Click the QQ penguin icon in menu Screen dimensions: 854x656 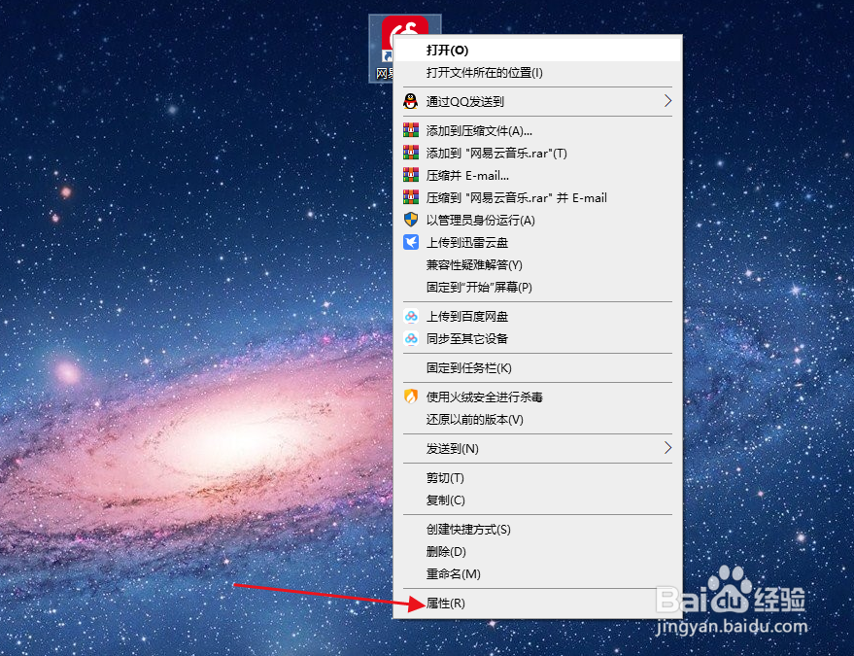click(x=411, y=101)
